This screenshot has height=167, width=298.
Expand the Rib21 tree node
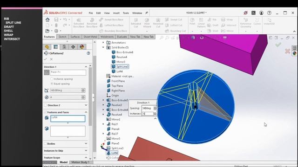click(x=103, y=124)
